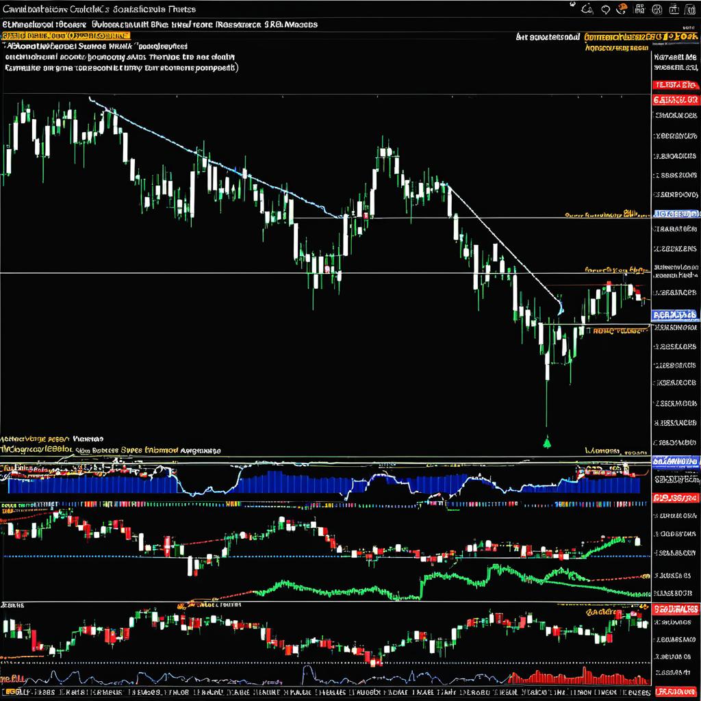The height and width of the screenshot is (701, 701).
Task: Click the blue histogram in the oscillator pane
Action: (324, 483)
